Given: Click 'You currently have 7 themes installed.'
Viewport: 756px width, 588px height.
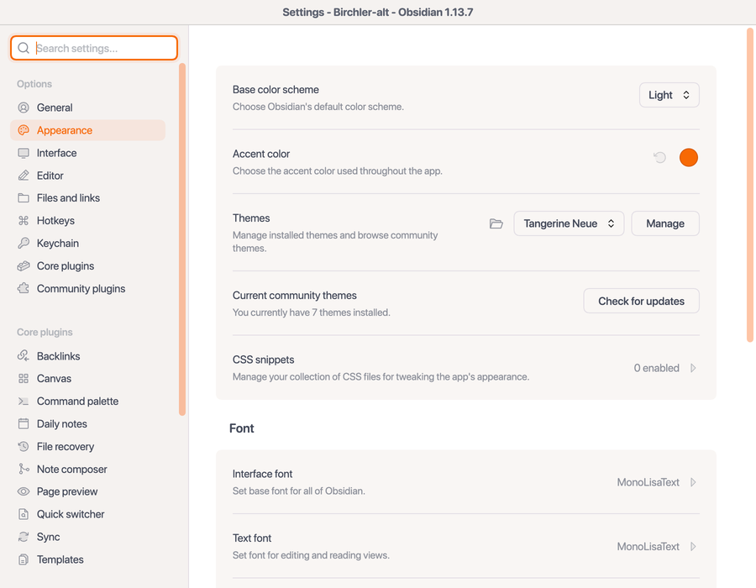Looking at the screenshot, I should coord(312,312).
